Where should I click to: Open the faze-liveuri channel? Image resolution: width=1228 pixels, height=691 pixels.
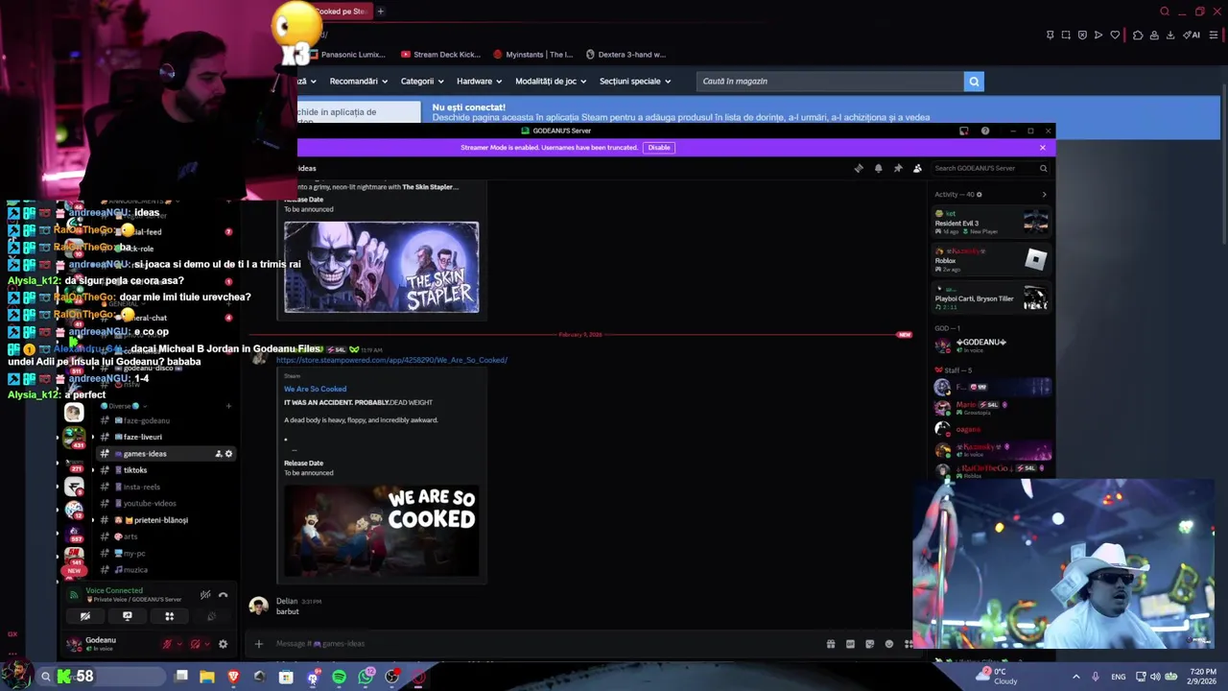[144, 437]
